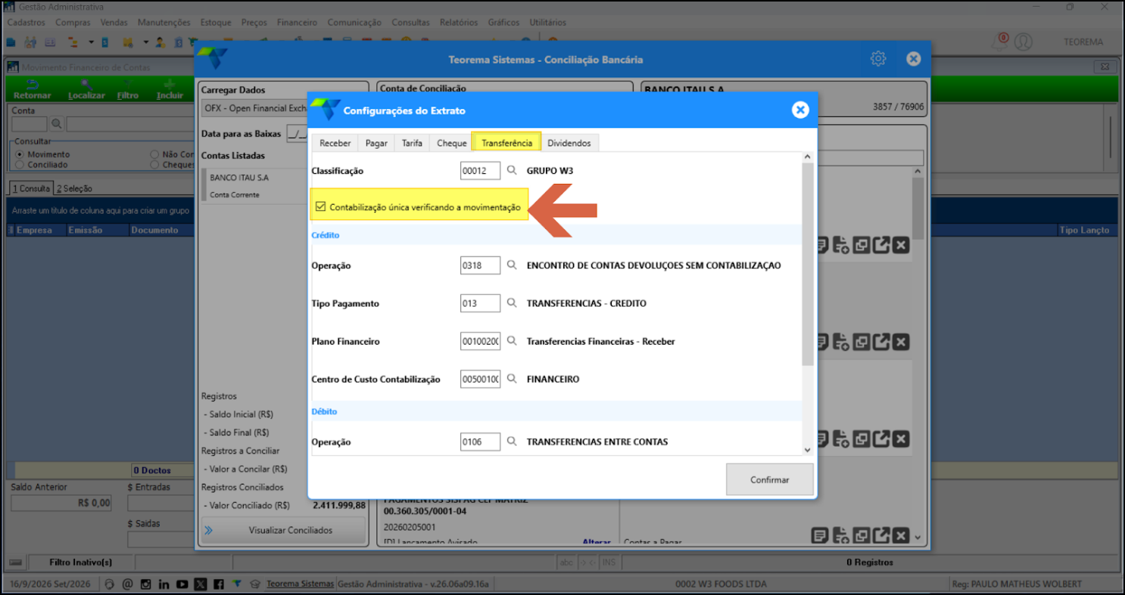Open the Teorema Sistemas link in status bar
This screenshot has width=1125, height=595.
point(300,584)
